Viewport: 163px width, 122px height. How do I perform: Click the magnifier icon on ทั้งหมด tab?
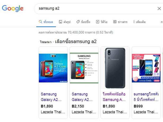(x=40, y=22)
